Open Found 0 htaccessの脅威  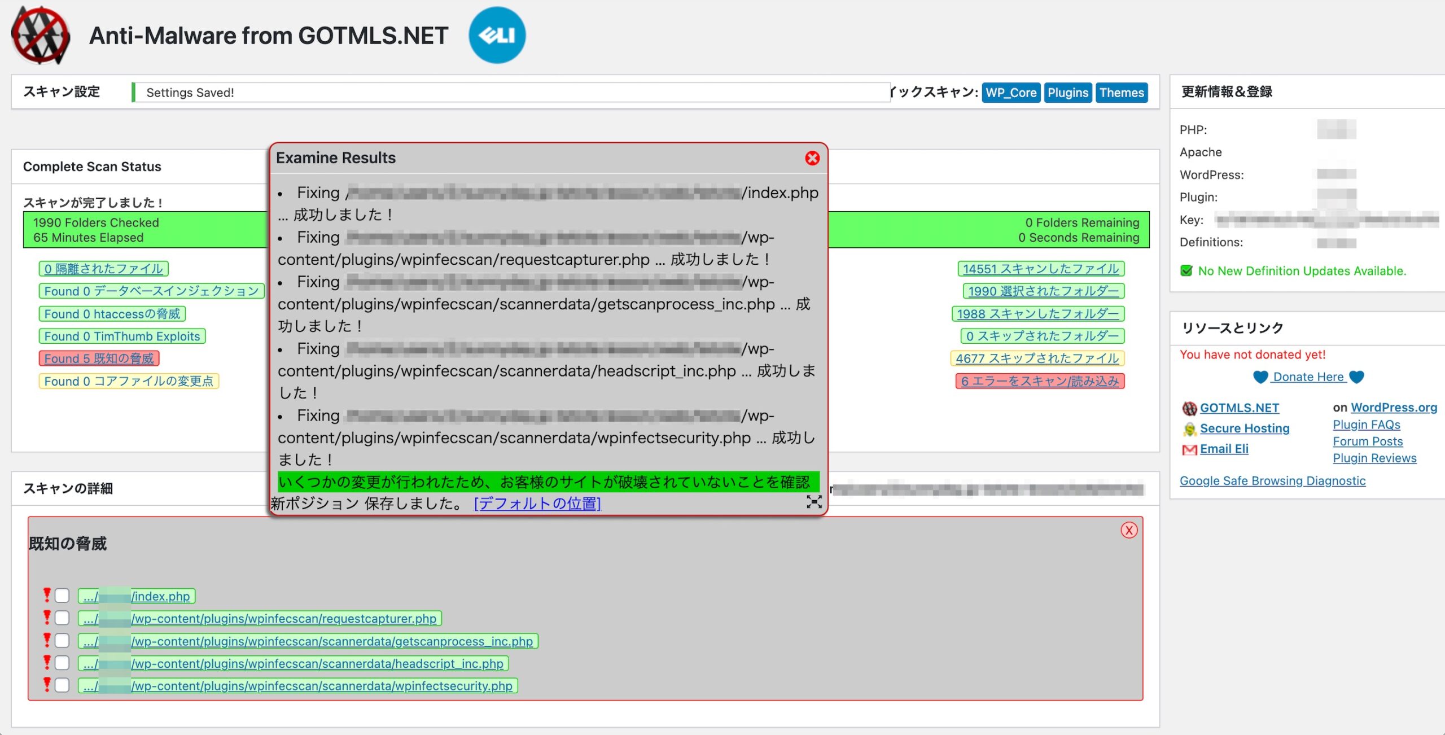[x=112, y=314]
